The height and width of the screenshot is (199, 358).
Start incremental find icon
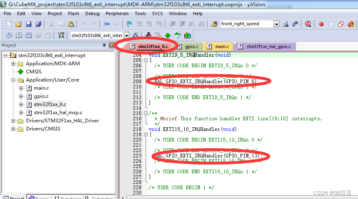[x=295, y=24]
